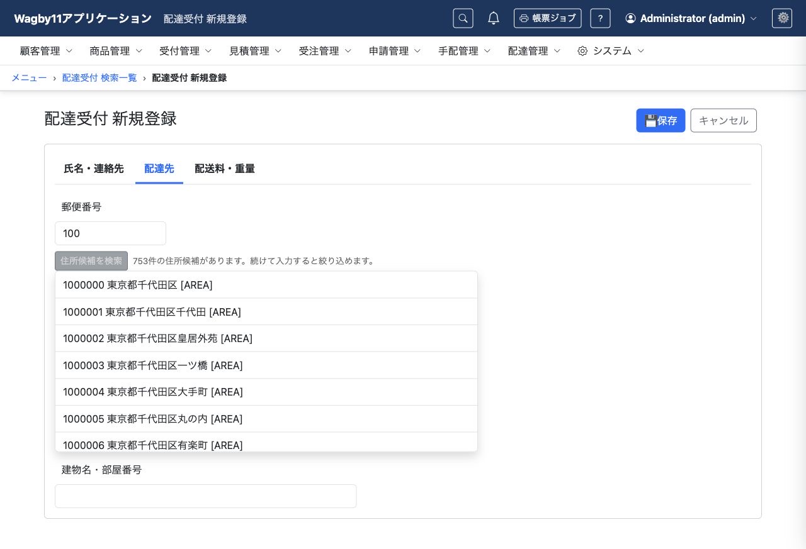Click Wagby11アプリケーション title
Screen dimensions: 806x549
[83, 18]
